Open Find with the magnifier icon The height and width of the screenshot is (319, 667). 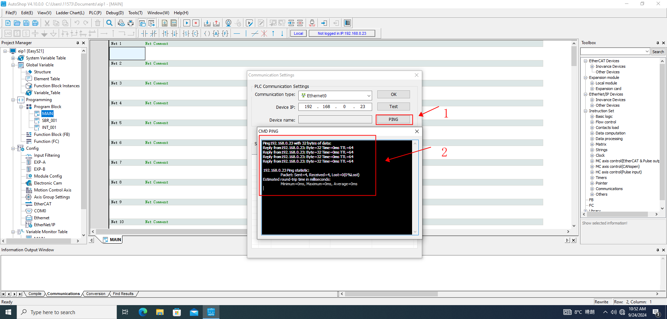click(110, 23)
